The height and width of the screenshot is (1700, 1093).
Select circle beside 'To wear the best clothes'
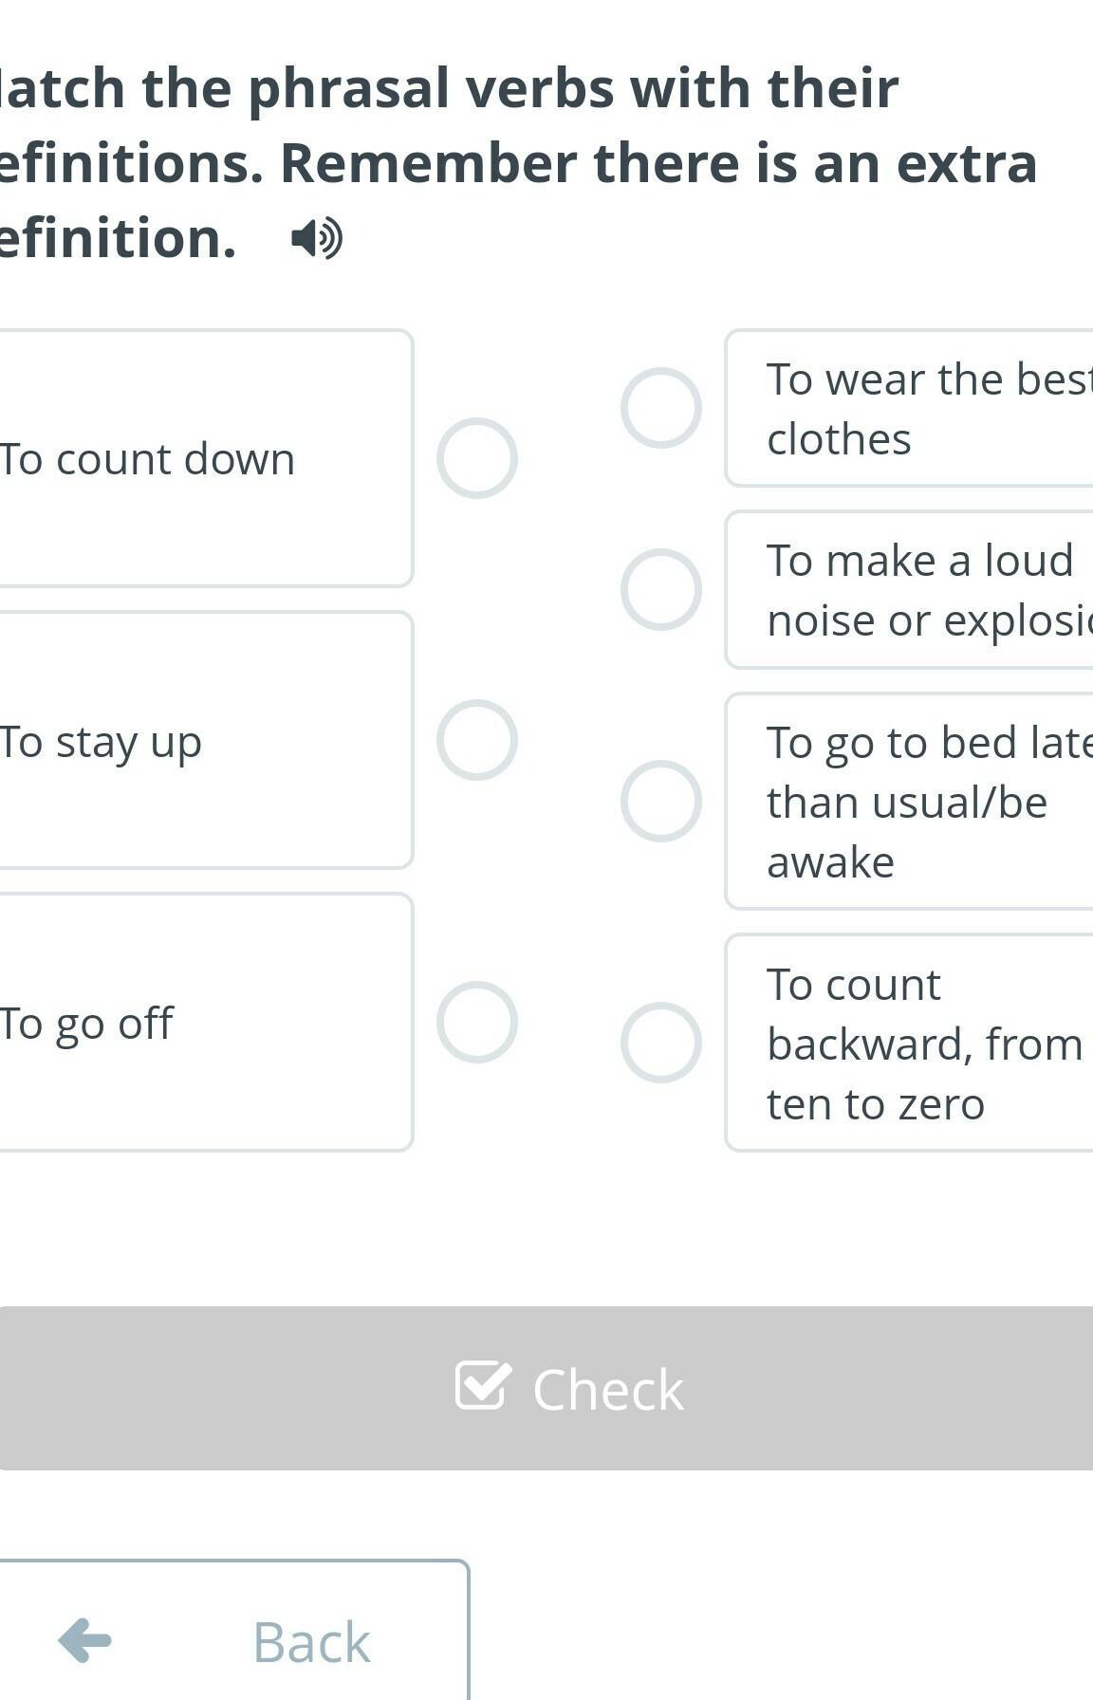[661, 408]
